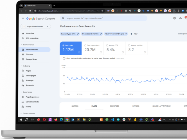Click the Core Web Vitals icon

pos(22,102)
